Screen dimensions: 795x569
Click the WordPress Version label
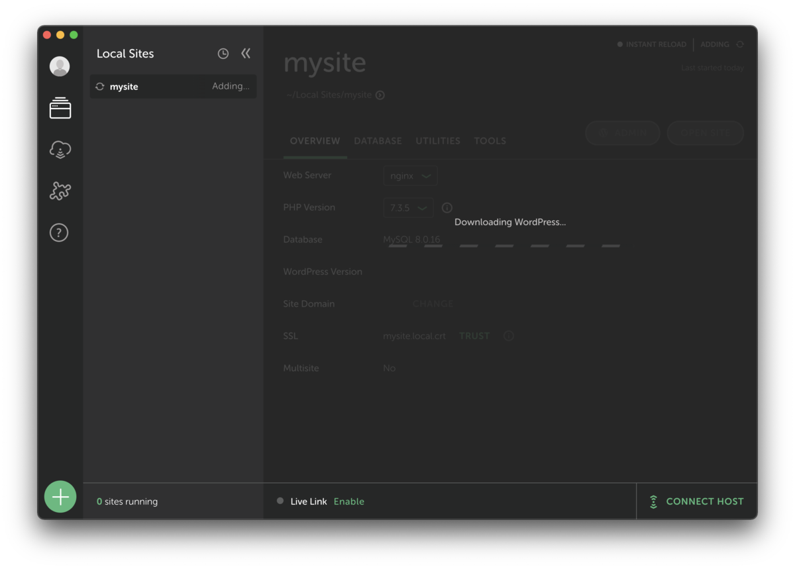323,272
